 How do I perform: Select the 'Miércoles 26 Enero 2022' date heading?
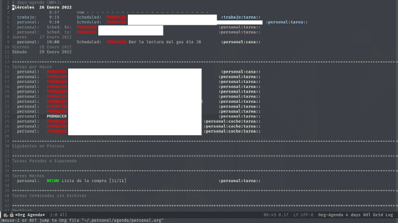[42, 7]
